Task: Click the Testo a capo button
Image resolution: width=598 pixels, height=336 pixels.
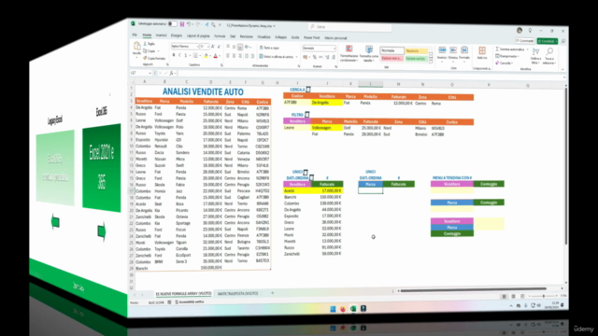Action: coord(269,48)
